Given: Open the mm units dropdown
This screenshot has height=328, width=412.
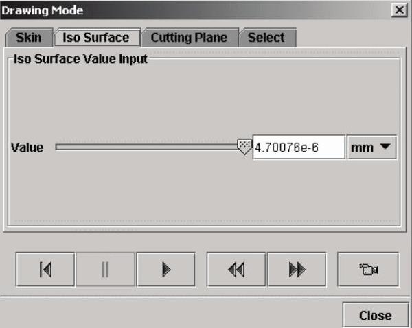Looking at the screenshot, I should pos(371,147).
